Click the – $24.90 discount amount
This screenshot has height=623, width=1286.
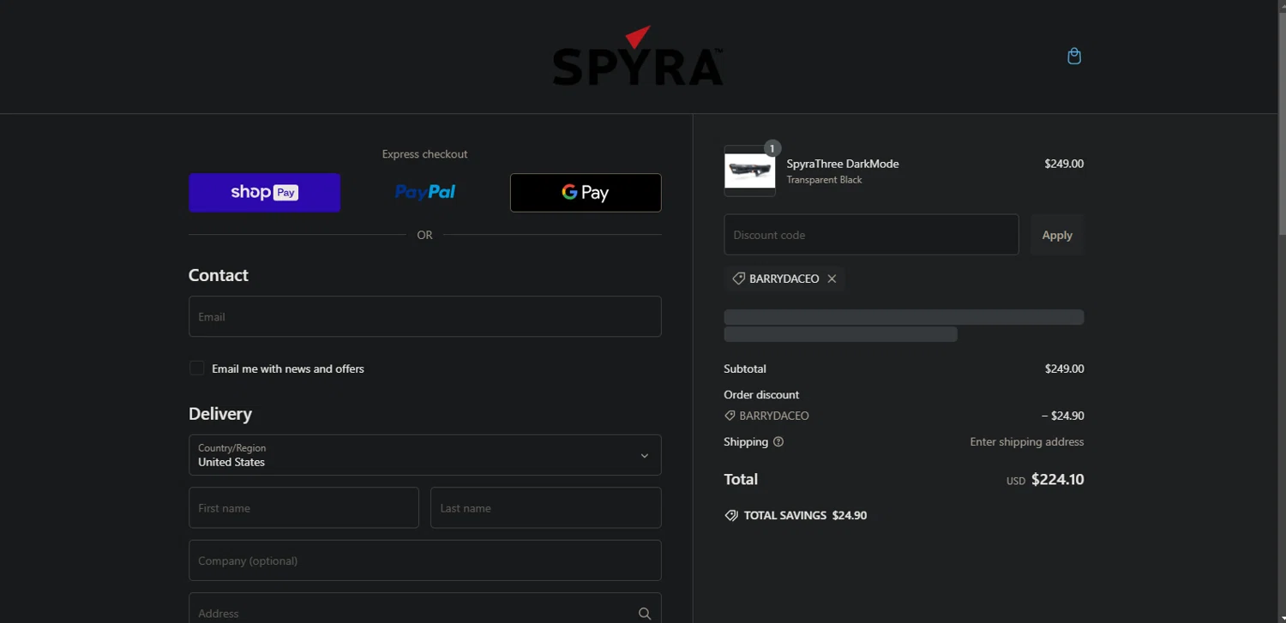point(1062,416)
